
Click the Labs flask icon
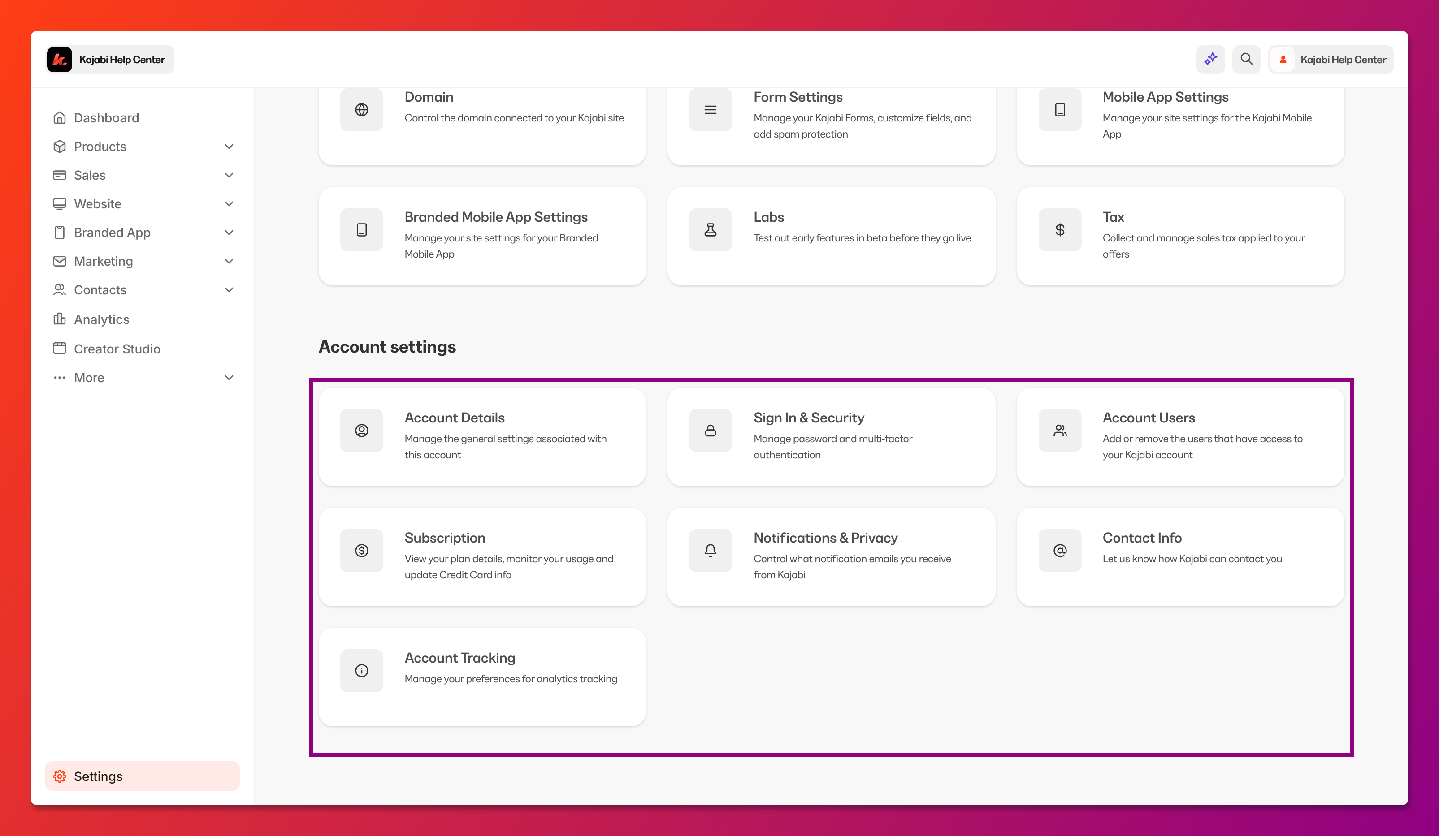[x=711, y=229]
